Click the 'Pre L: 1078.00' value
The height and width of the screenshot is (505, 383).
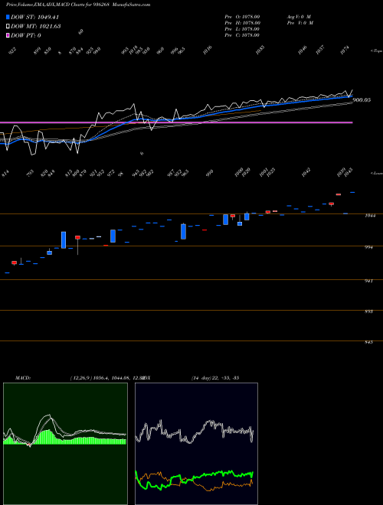pyautogui.click(x=242, y=29)
